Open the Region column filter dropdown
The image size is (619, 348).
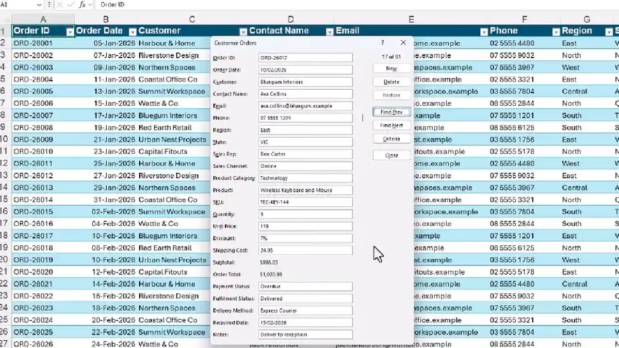point(609,31)
